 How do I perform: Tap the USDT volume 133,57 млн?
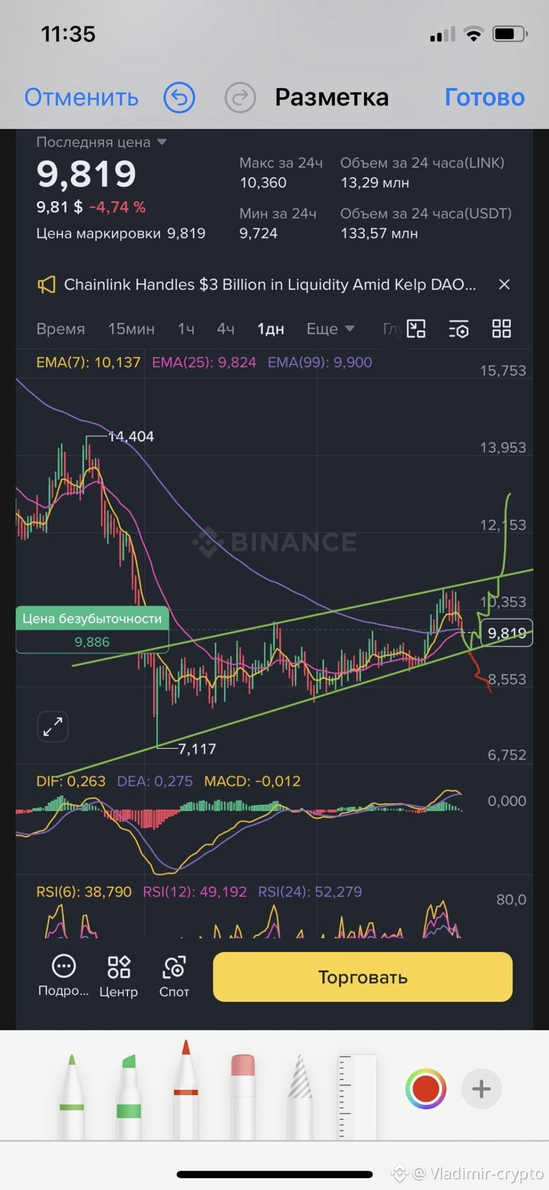point(379,234)
